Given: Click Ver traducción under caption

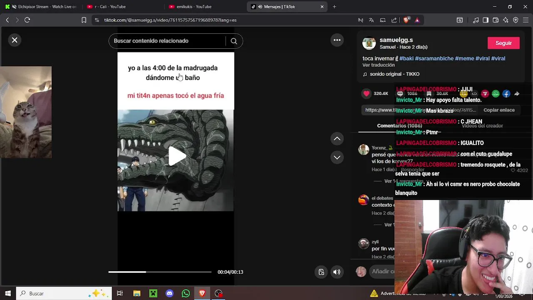Looking at the screenshot, I should (379, 65).
